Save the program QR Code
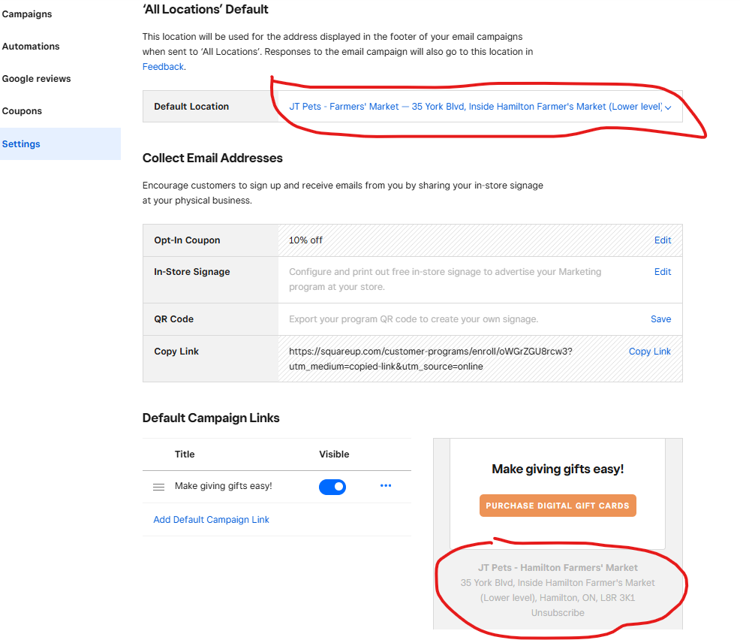Viewport: 740px width, 640px height. 660,319
